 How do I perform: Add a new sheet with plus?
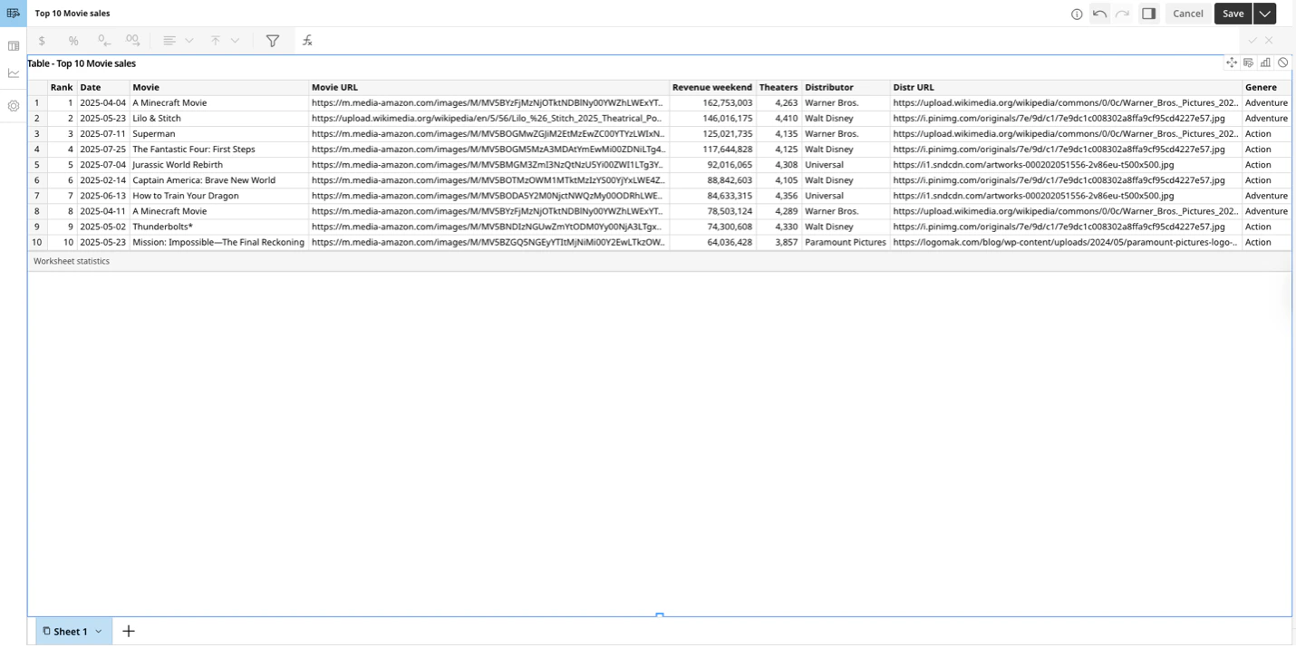pyautogui.click(x=129, y=632)
